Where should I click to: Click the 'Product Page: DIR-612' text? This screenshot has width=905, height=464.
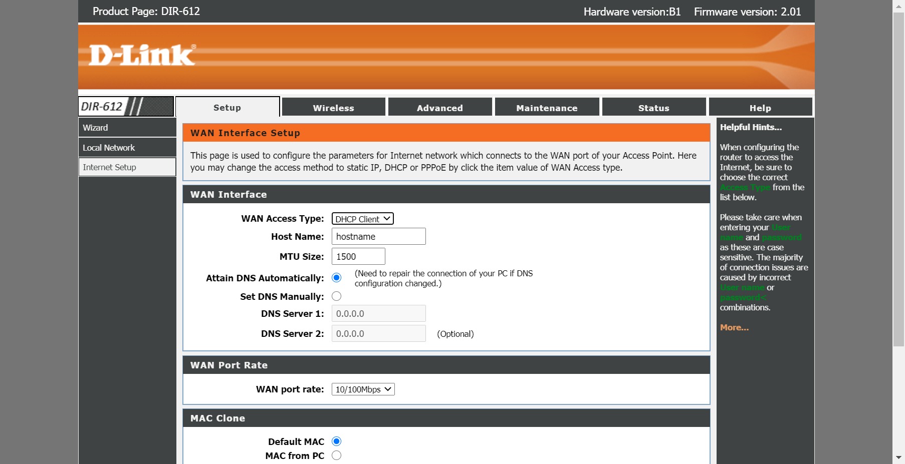[146, 12]
